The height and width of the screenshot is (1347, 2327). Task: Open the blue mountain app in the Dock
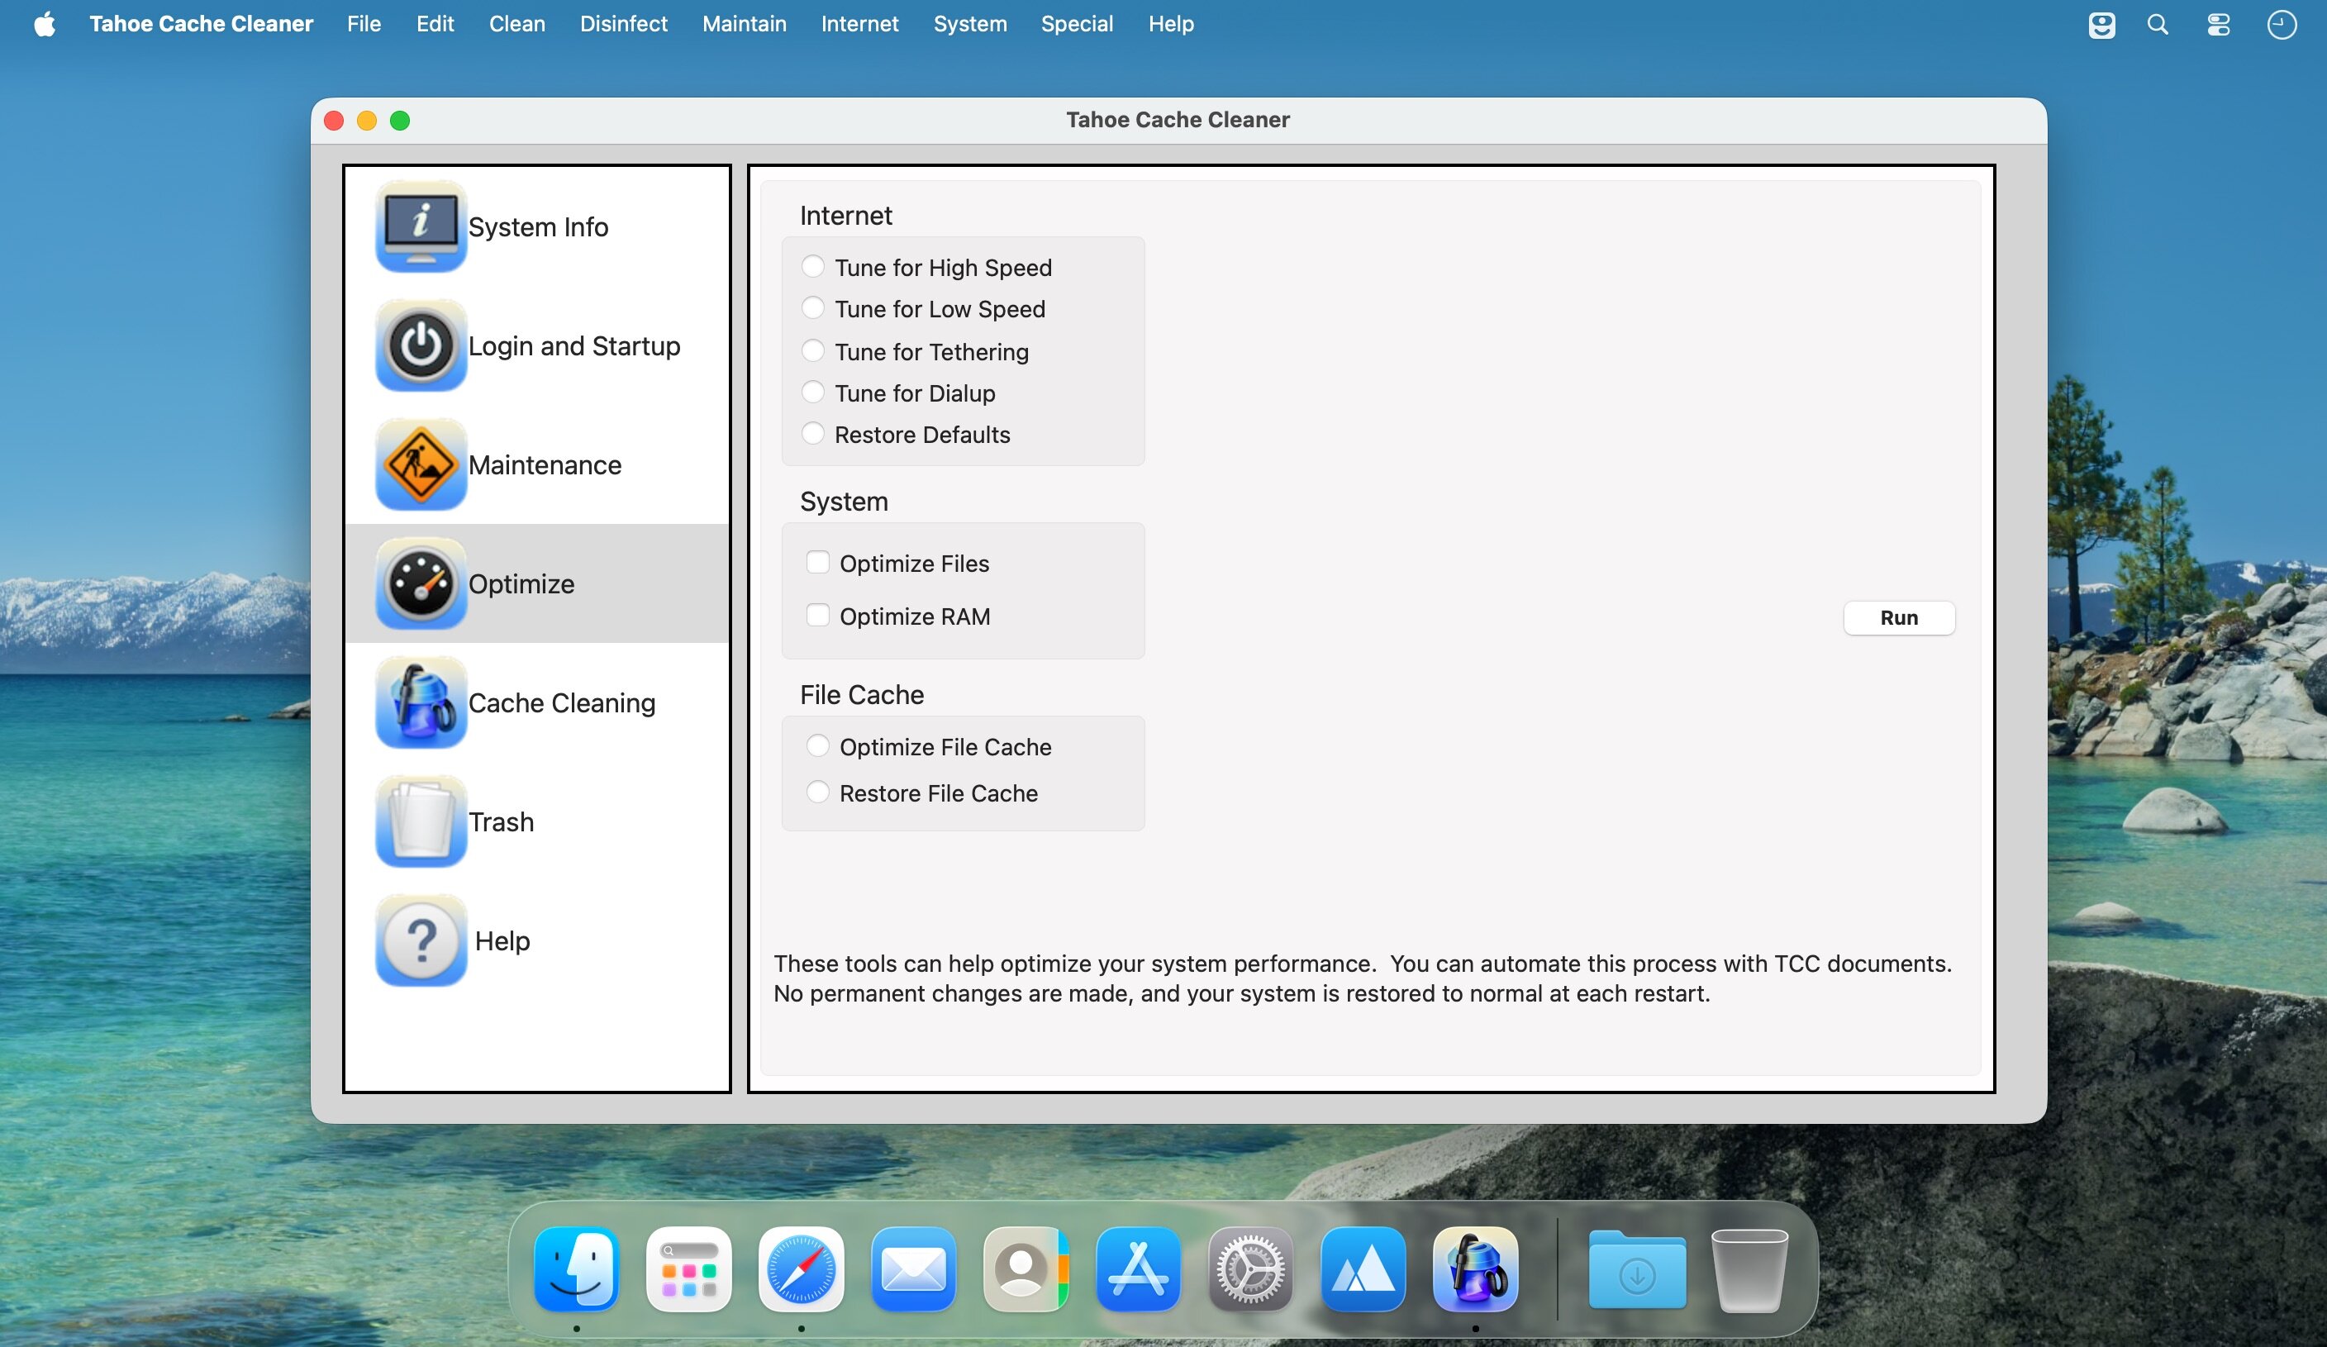(x=1363, y=1269)
